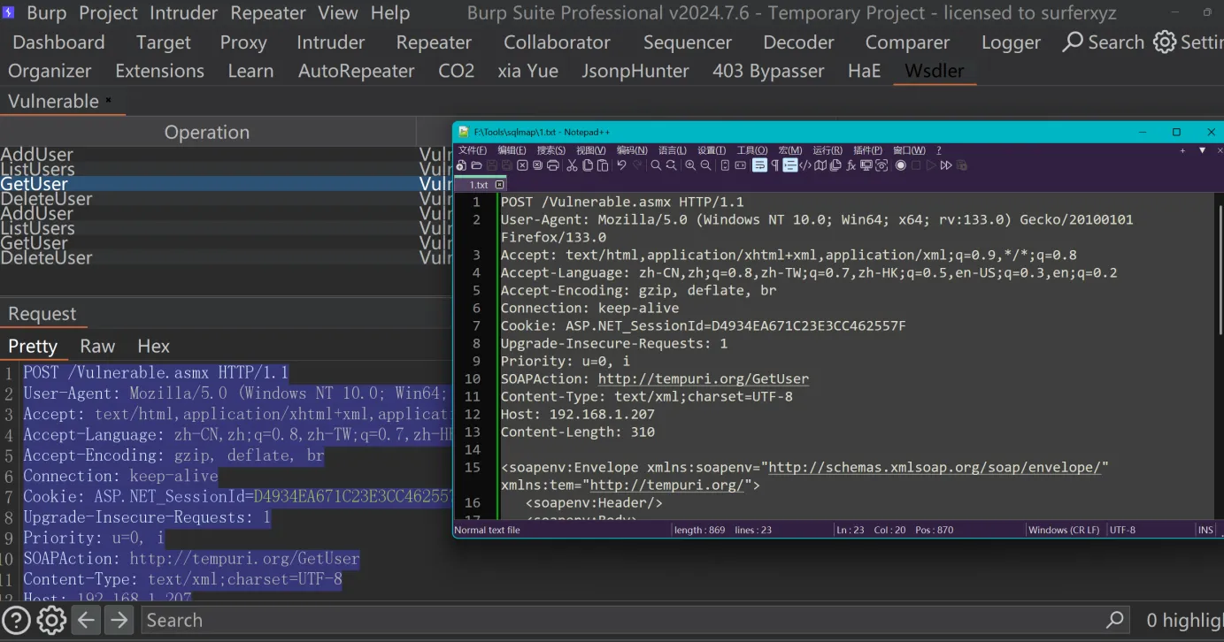This screenshot has height=642, width=1224.
Task: Switch to the HaE extension tab
Action: point(864,71)
